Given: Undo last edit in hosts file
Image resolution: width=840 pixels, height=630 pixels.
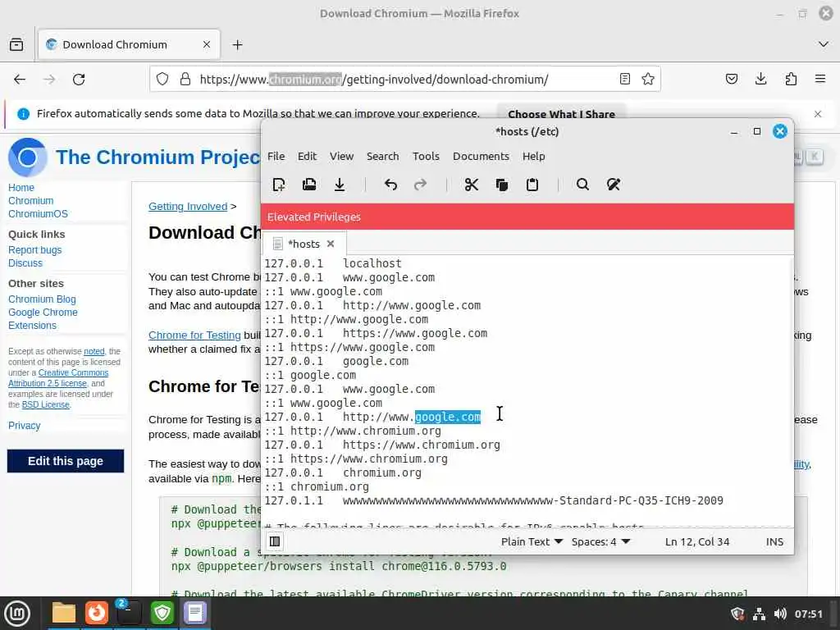Looking at the screenshot, I should point(390,185).
